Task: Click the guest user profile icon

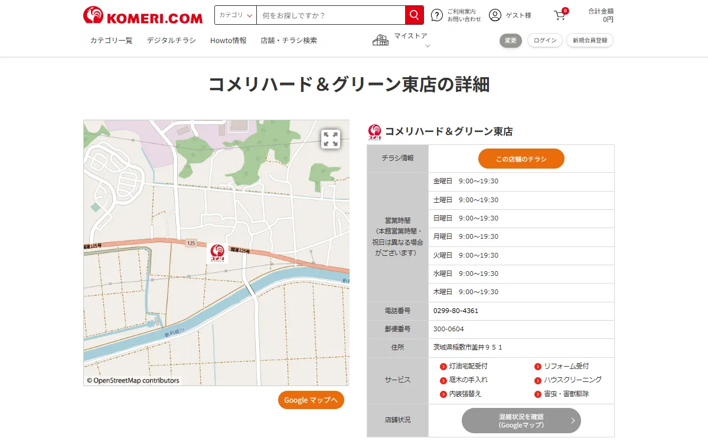Action: [x=495, y=15]
